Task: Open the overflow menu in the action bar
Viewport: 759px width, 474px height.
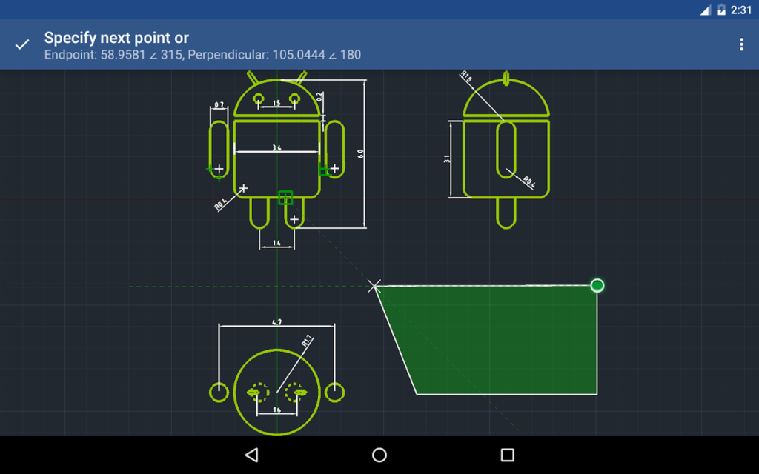Action: coord(741,44)
